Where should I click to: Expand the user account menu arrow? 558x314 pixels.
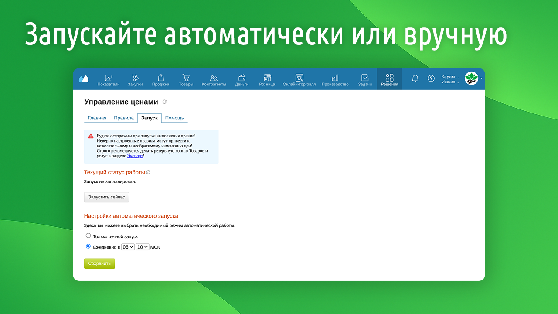pos(481,78)
